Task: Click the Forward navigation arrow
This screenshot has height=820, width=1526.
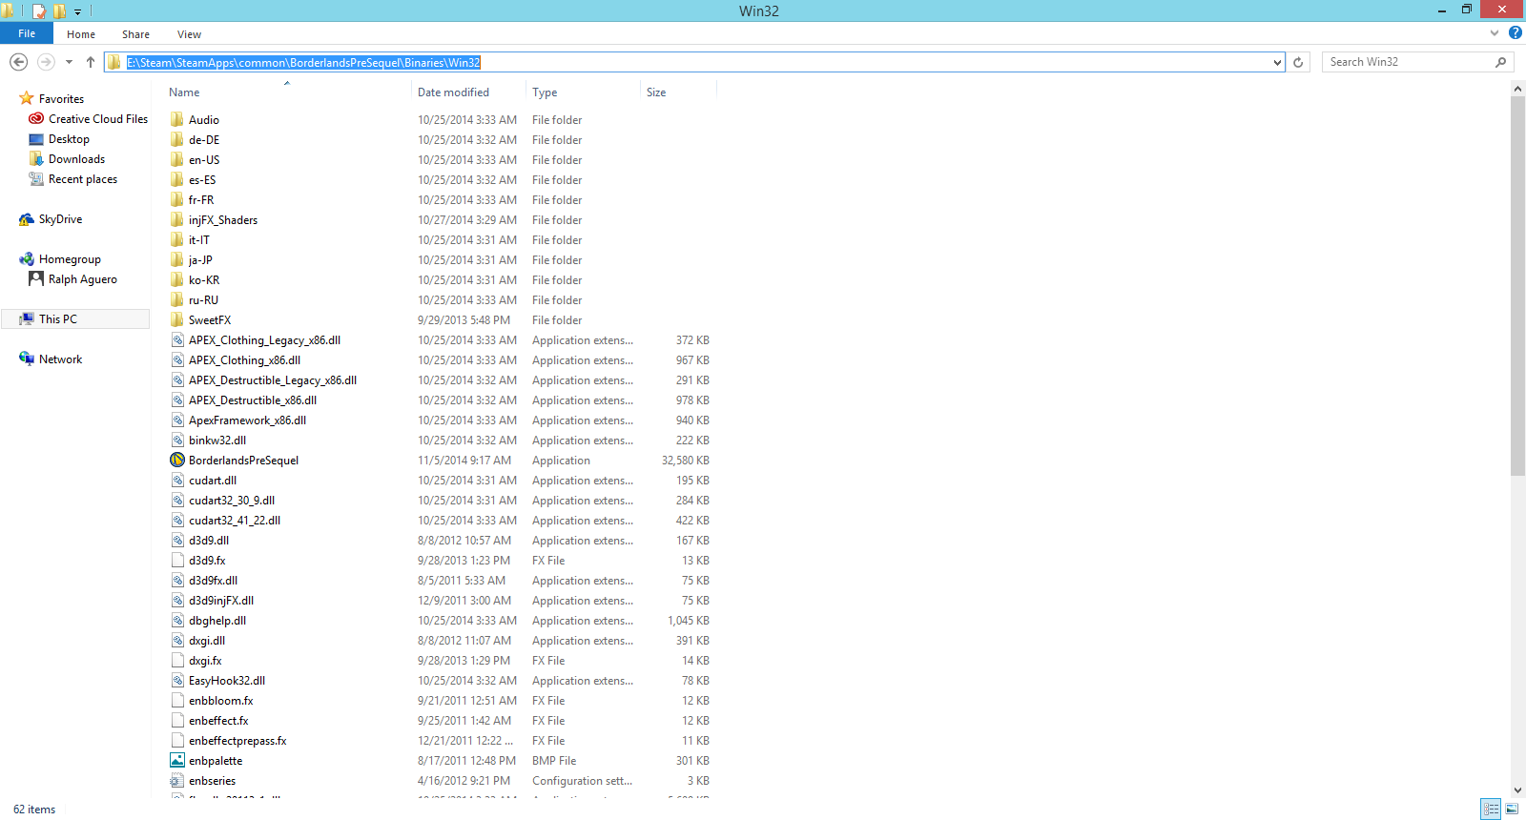Action: click(46, 62)
